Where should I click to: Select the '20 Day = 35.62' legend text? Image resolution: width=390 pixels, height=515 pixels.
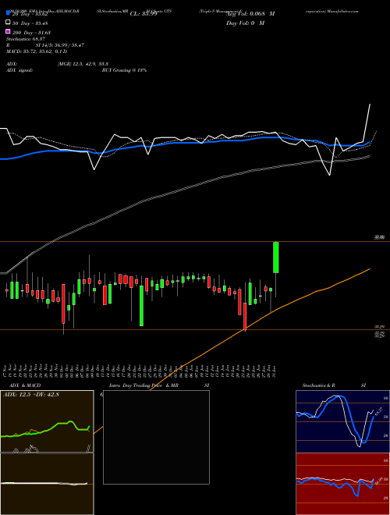(x=30, y=14)
